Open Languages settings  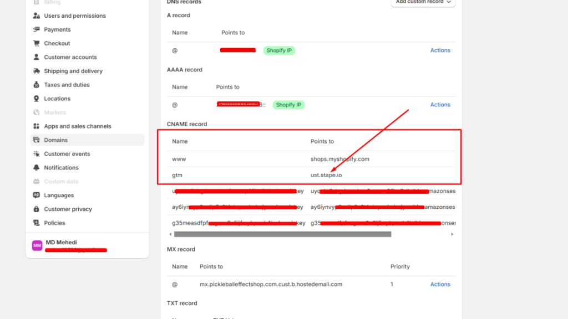tap(59, 195)
